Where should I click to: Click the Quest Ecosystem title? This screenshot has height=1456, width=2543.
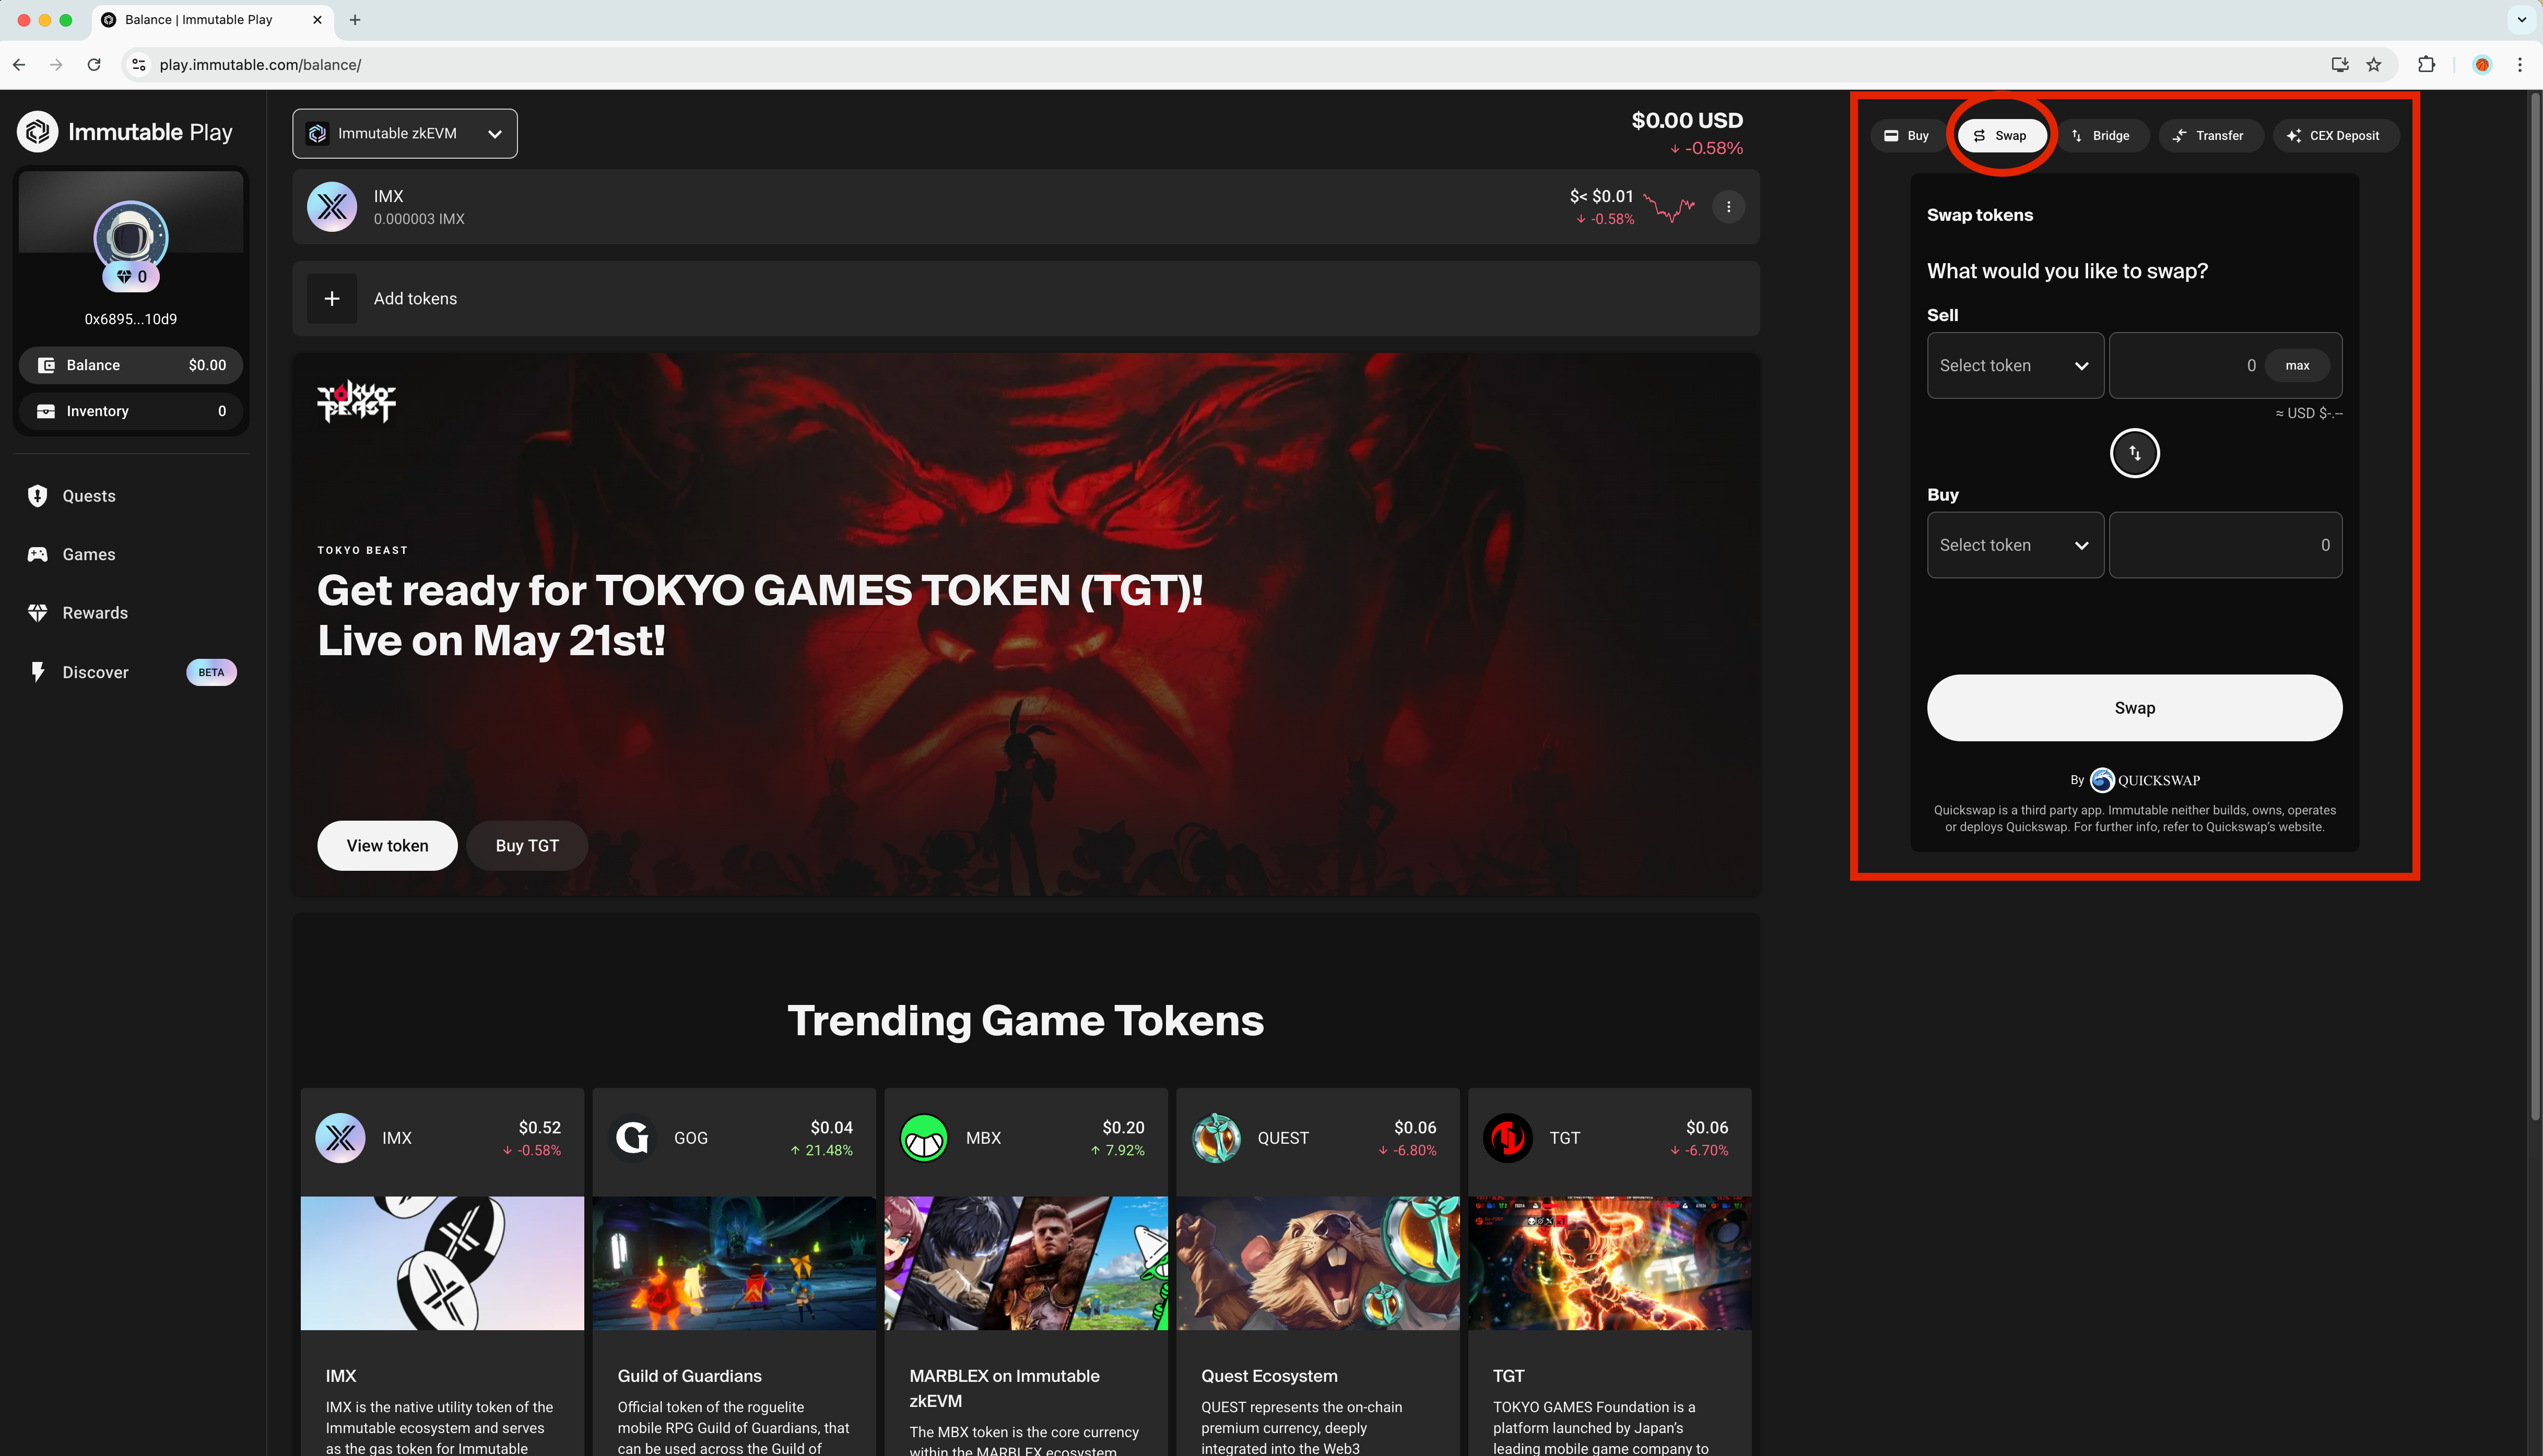[x=1269, y=1377]
